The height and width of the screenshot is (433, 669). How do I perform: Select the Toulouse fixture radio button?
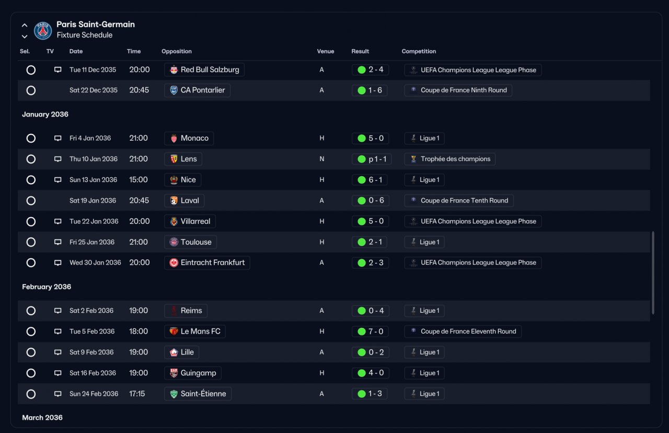tap(31, 242)
